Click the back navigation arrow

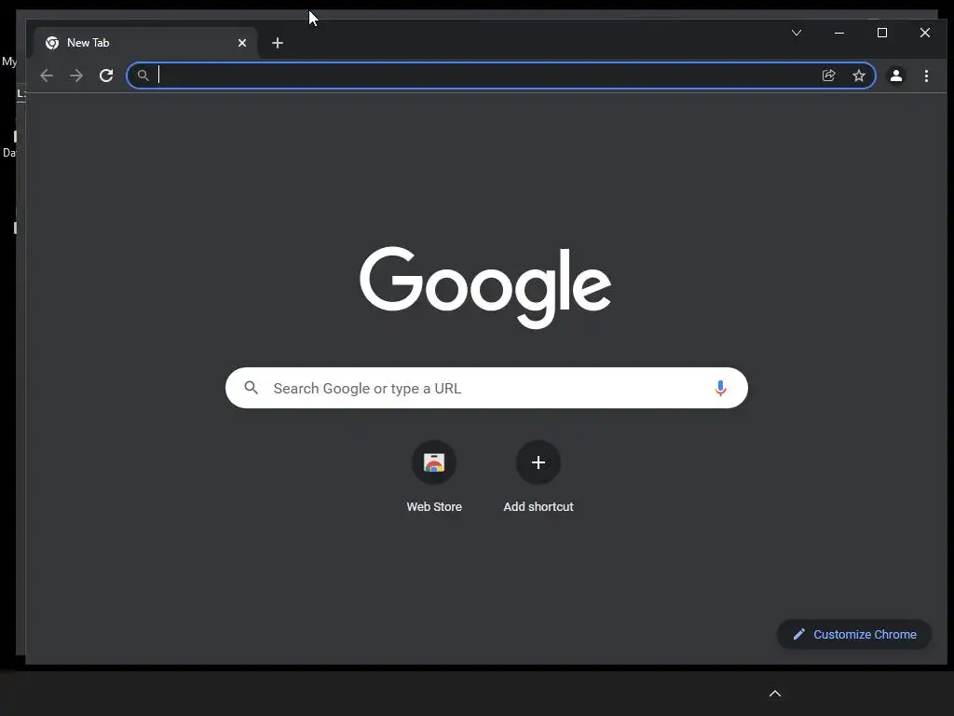[47, 76]
